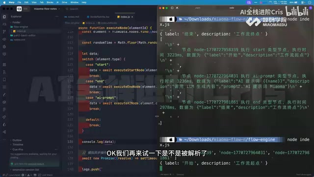Screen dimensions: 314x177
Task: Click the console.log(data); code line
Action: tap(99, 142)
